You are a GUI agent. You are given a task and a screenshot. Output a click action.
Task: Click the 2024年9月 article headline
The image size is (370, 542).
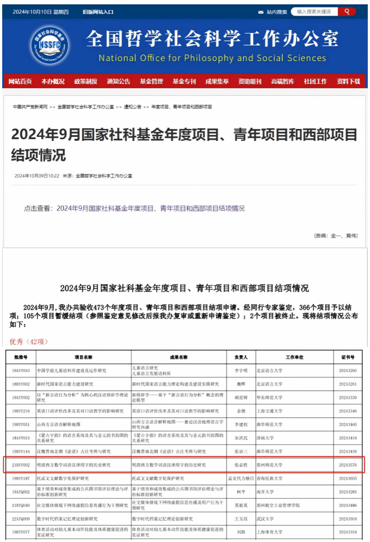click(x=185, y=145)
